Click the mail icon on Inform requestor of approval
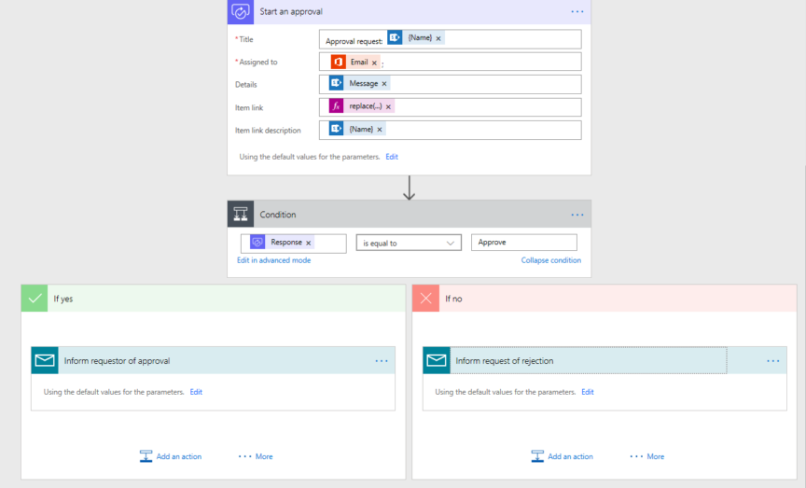The height and width of the screenshot is (488, 806). point(45,361)
